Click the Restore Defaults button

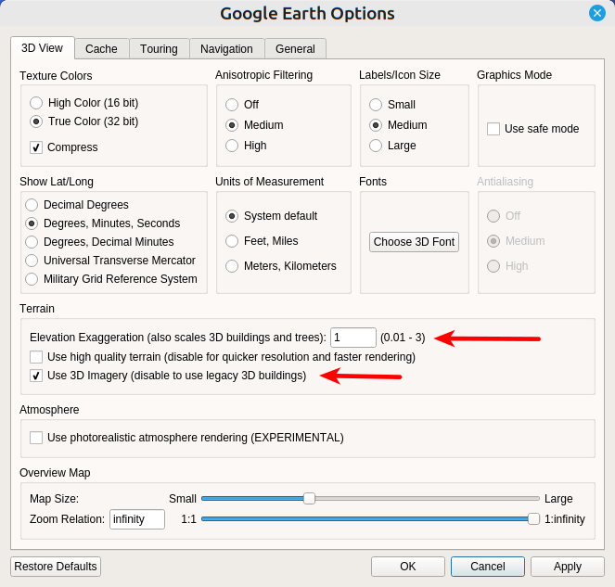click(x=56, y=567)
